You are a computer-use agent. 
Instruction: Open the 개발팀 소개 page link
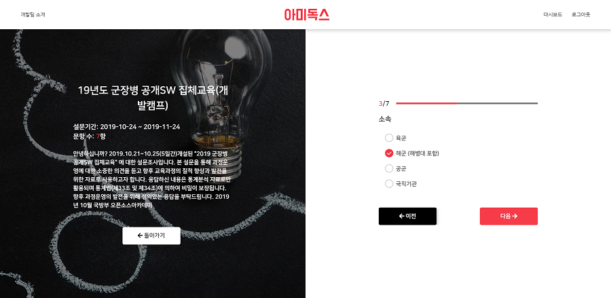(x=33, y=15)
